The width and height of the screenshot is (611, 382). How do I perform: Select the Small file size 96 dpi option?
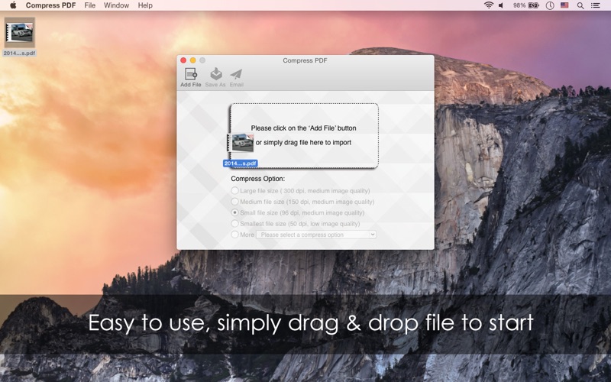[x=235, y=212]
